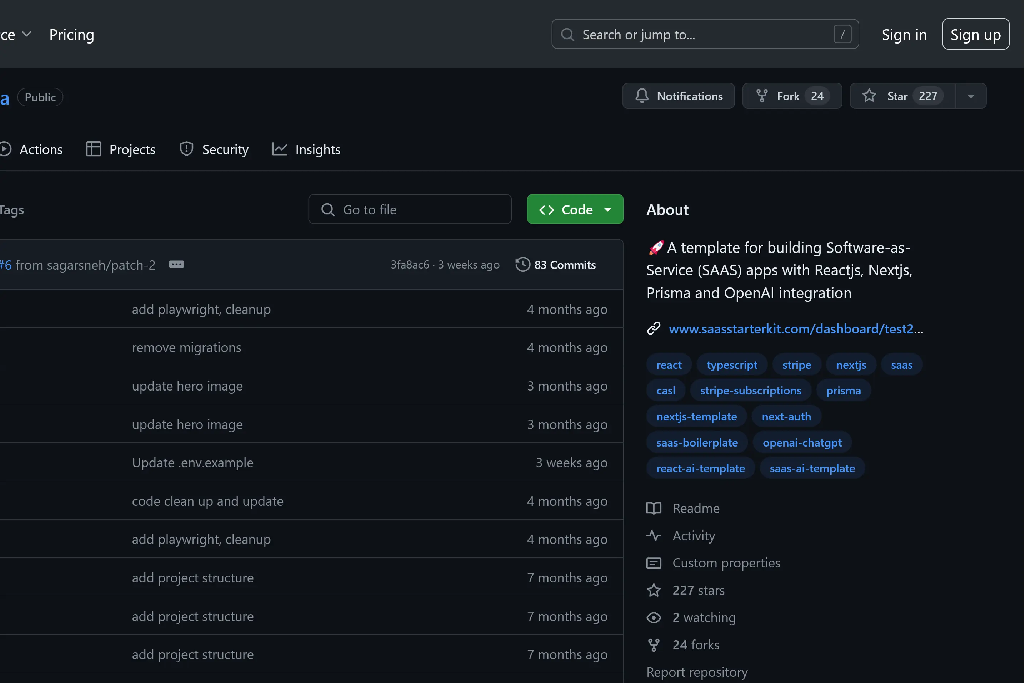The image size is (1026, 683).
Task: Click the Custom properties icon
Action: [653, 563]
